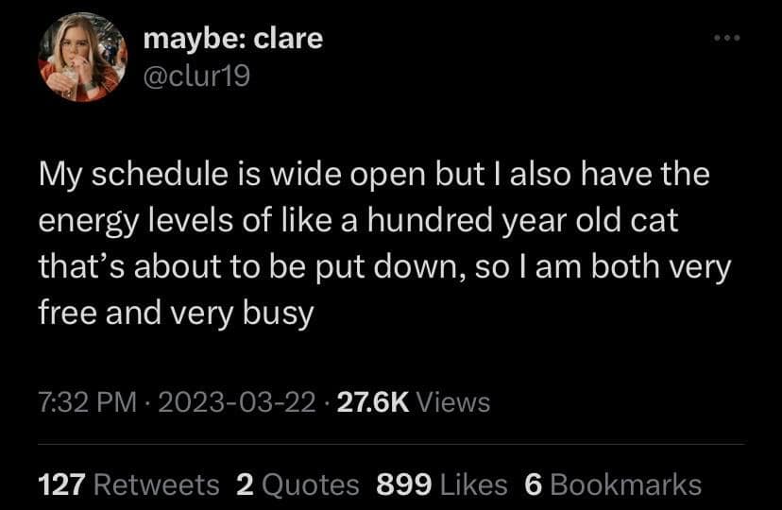782x510 pixels.
Task: Click the bold number 127
Action: 62,484
